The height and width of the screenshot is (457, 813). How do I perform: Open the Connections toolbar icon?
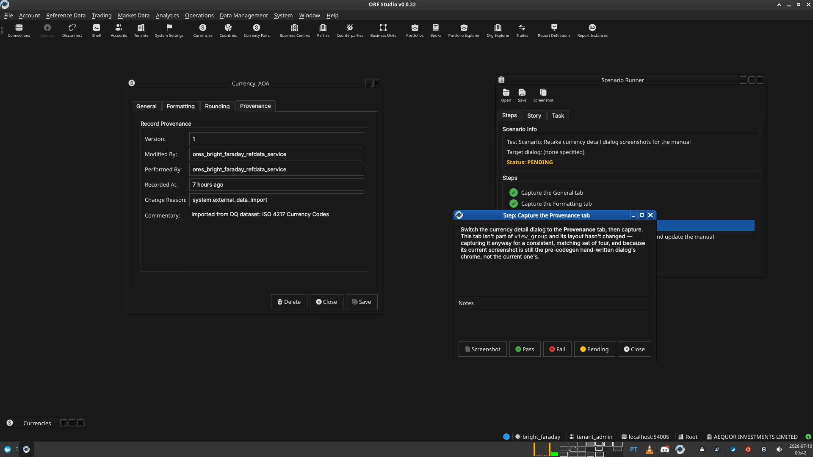19,30
